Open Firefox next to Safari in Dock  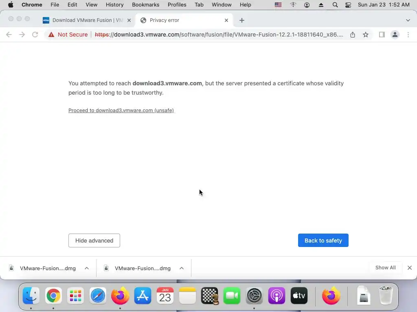(120, 296)
